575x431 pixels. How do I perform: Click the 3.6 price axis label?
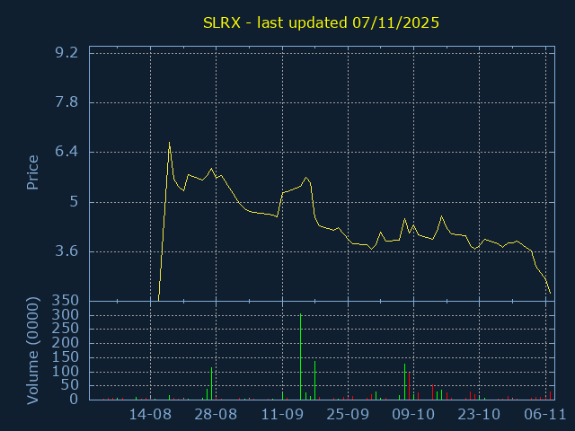pos(66,251)
